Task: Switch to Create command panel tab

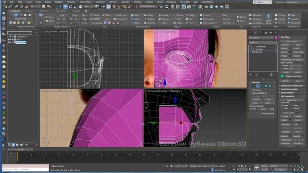Action: pyautogui.click(x=250, y=33)
